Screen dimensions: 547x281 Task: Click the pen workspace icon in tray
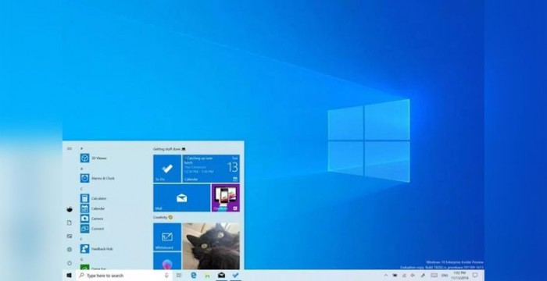[423, 276]
